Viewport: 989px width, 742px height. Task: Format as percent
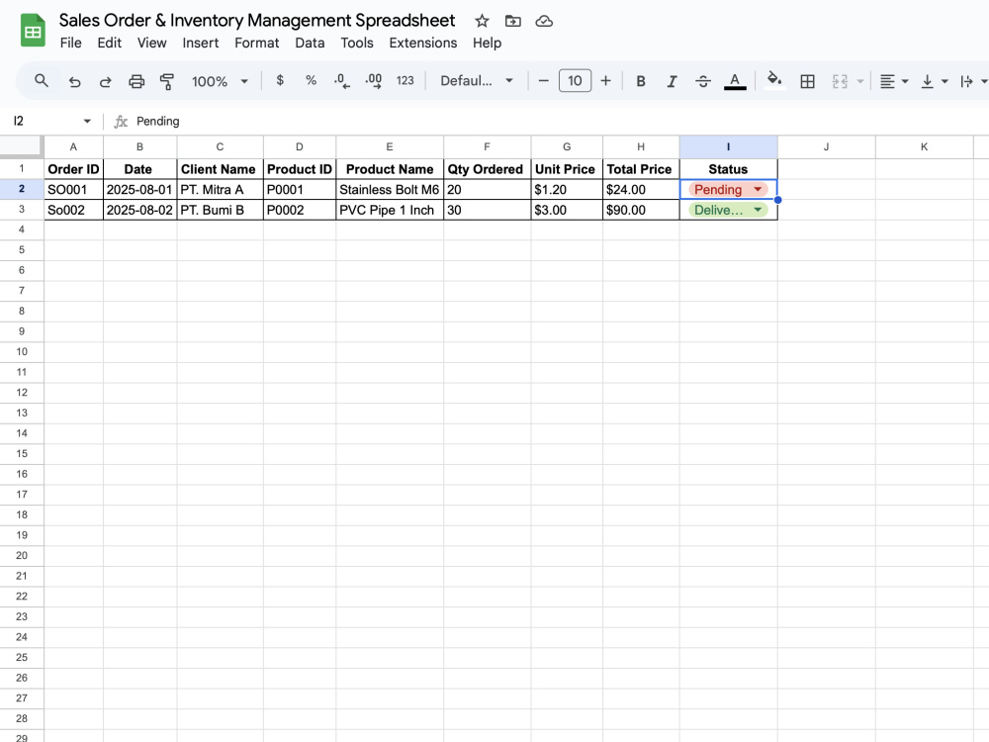pyautogui.click(x=311, y=81)
